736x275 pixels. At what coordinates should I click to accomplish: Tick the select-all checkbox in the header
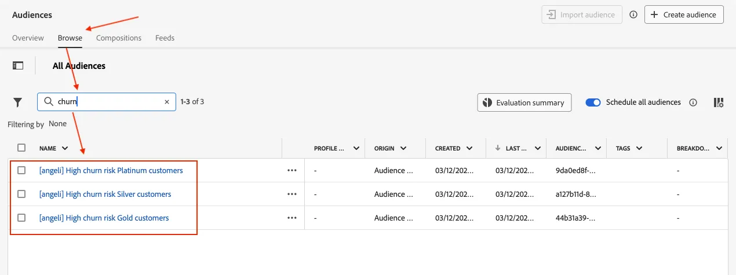(x=21, y=148)
